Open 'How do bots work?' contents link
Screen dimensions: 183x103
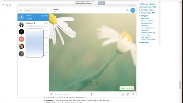(148, 7)
